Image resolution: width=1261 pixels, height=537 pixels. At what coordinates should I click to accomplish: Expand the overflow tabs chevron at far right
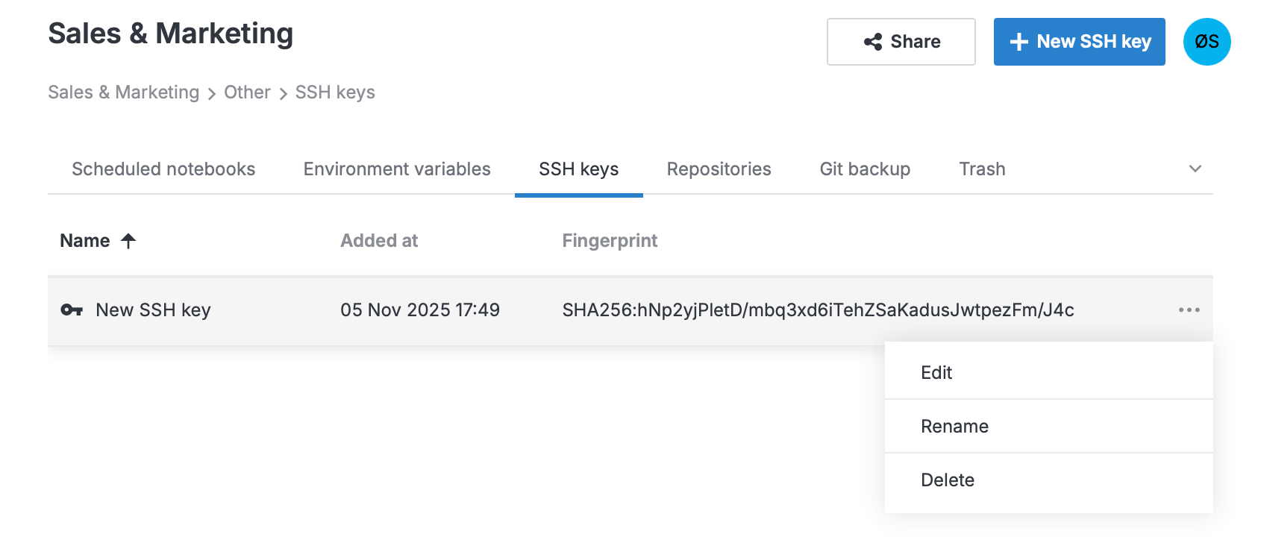(1195, 169)
